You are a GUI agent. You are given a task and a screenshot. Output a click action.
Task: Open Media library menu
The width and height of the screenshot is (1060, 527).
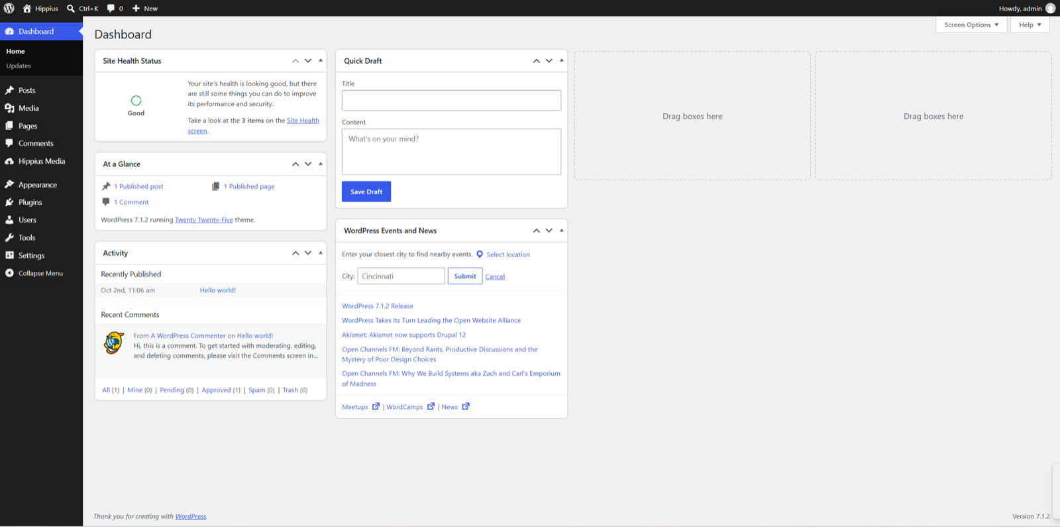41,108
